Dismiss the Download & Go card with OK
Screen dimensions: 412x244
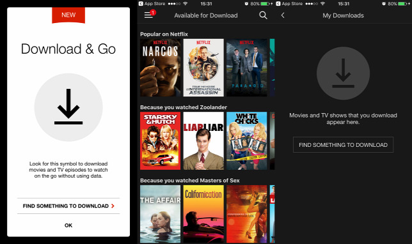click(68, 225)
